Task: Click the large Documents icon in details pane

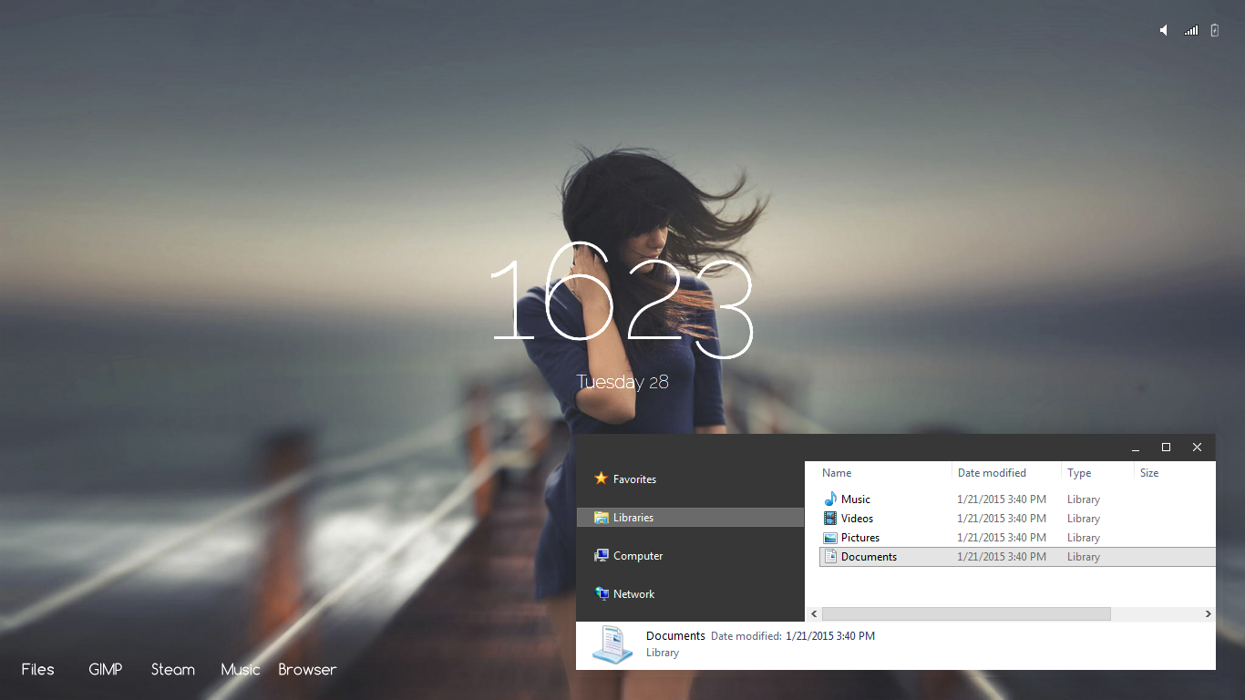Action: (x=612, y=644)
